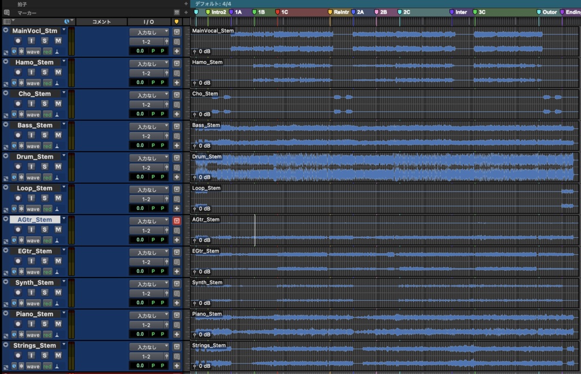Click the 1-2 output selector on Loop_Stem
Image resolution: width=581 pixels, height=374 pixels.
[x=146, y=199]
